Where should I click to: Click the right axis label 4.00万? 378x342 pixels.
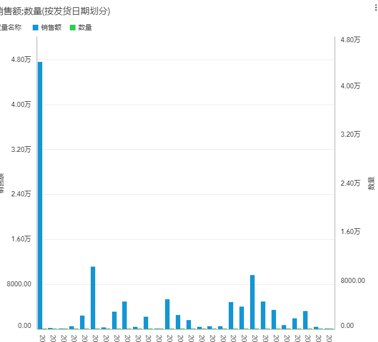350,86
